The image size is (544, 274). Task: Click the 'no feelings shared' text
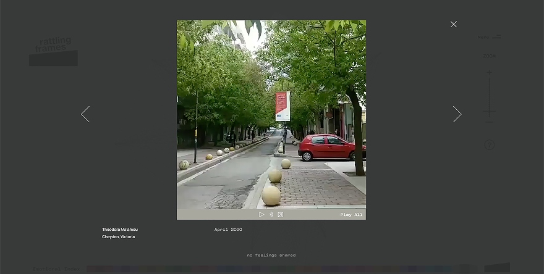tap(271, 255)
